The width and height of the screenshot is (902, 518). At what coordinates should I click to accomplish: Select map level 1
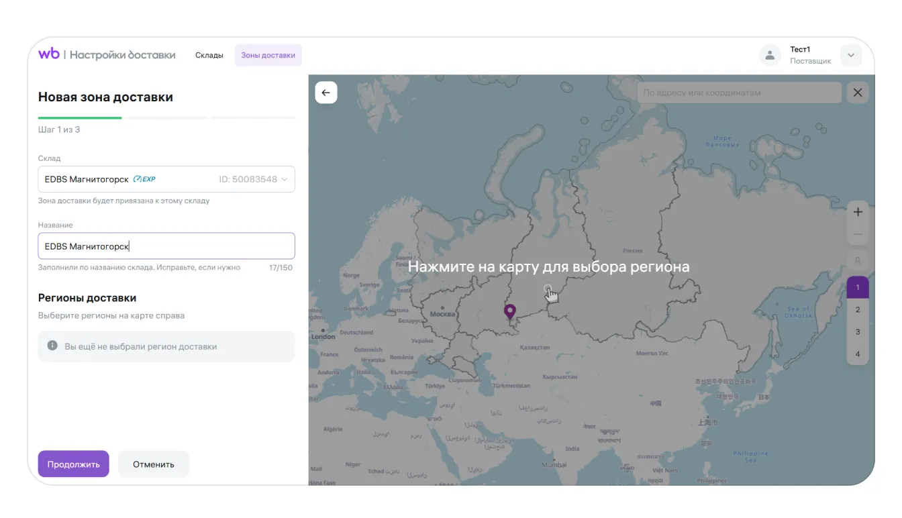click(x=857, y=287)
